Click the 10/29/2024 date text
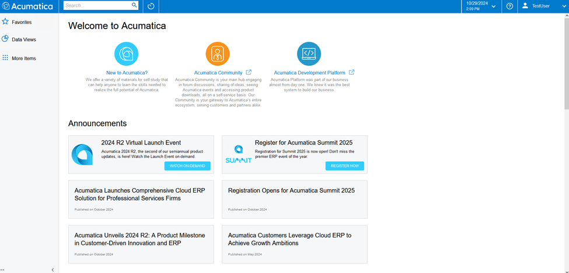The image size is (569, 273). coord(477,3)
